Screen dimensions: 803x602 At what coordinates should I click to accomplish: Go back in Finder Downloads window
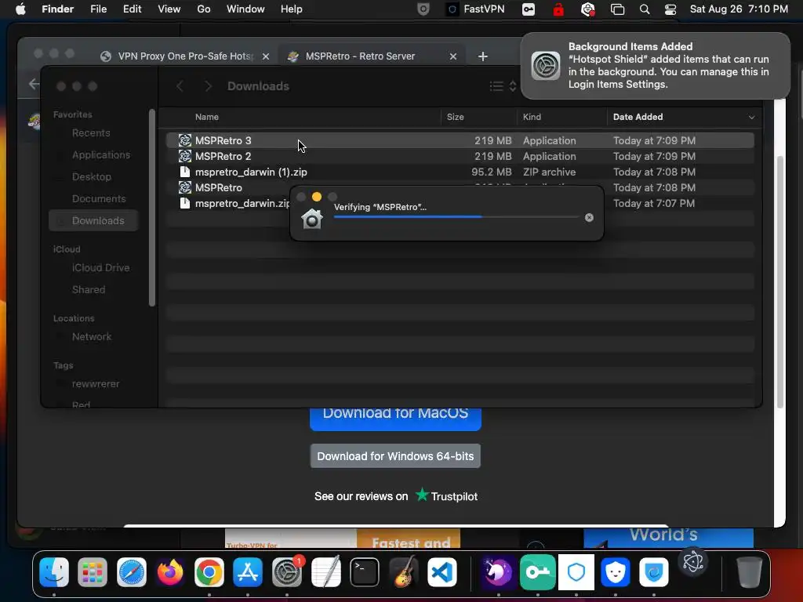180,86
